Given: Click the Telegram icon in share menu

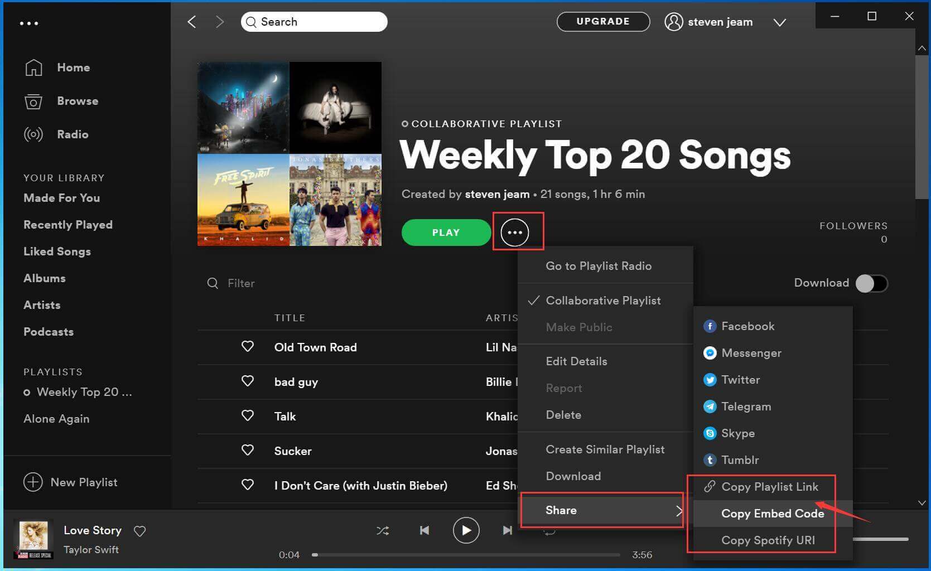Looking at the screenshot, I should pos(710,407).
